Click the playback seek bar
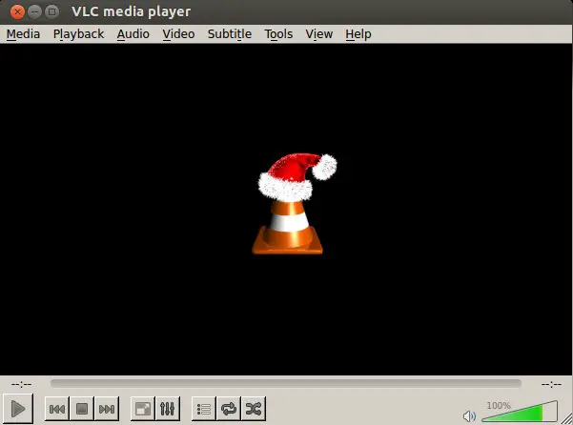The image size is (573, 425). (x=286, y=383)
